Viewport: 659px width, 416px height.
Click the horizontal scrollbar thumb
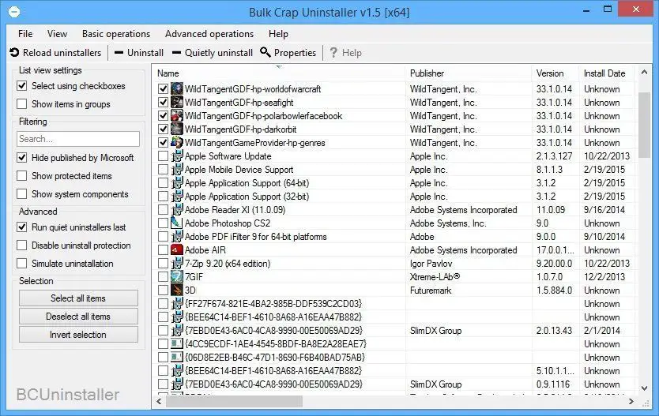pos(234,402)
